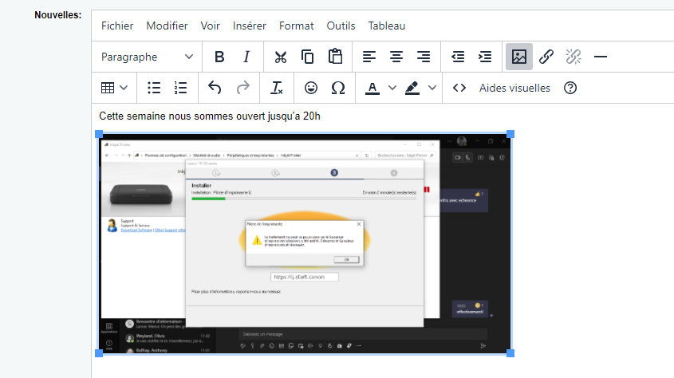This screenshot has width=674, height=378.
Task: Click the insert image button
Action: click(x=519, y=57)
